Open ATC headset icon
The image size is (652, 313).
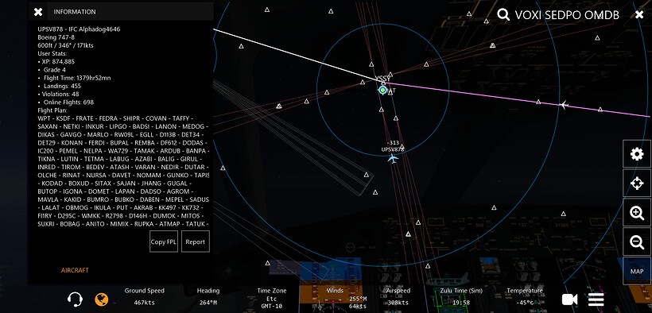coord(75,299)
